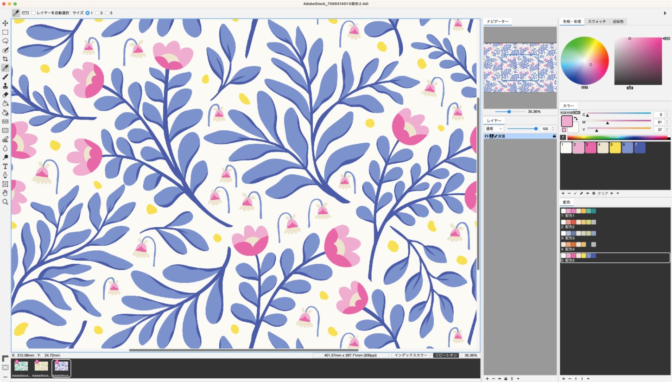Select the Hand pan tool
This screenshot has height=382, width=672.
click(5, 193)
